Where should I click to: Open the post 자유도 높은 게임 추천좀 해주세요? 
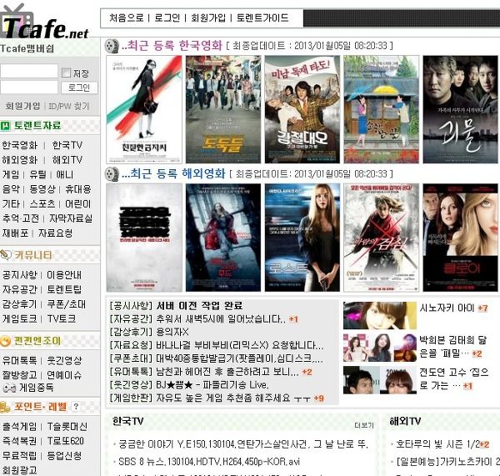233,398
